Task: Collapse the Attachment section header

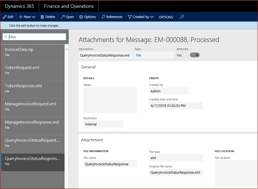Action: (x=92, y=140)
